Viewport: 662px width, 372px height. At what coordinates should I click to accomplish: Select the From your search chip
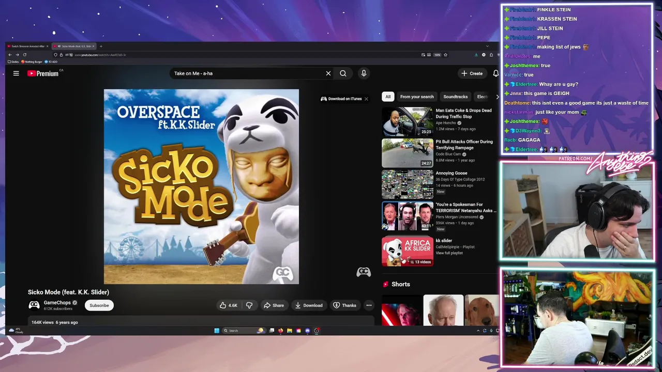tap(417, 97)
